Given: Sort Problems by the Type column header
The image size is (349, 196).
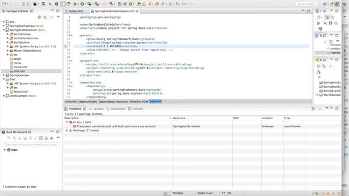Looking at the screenshot, I should [x=294, y=118].
